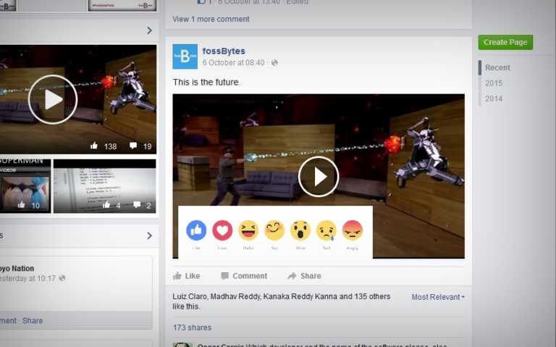Select the Angry red reaction

tap(353, 230)
